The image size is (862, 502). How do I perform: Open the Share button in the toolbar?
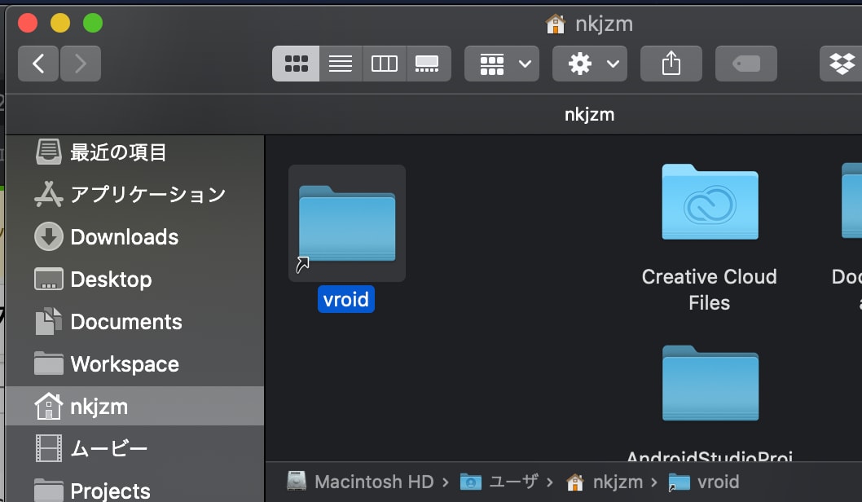(x=671, y=63)
